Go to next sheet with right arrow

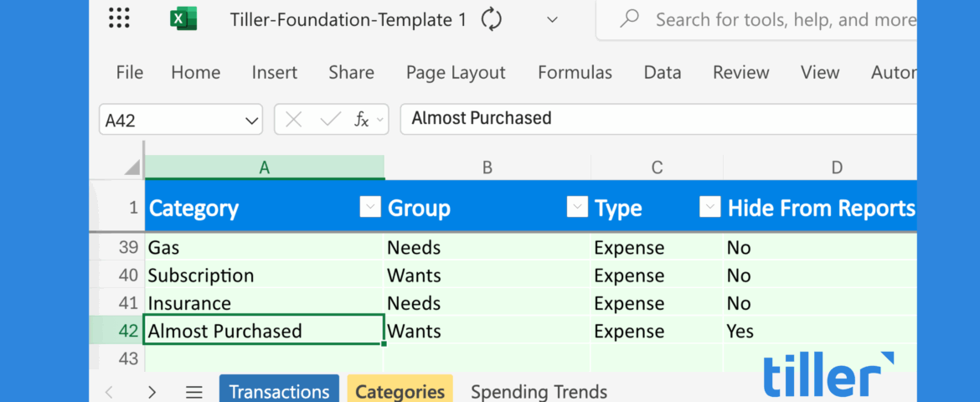pyautogui.click(x=152, y=392)
